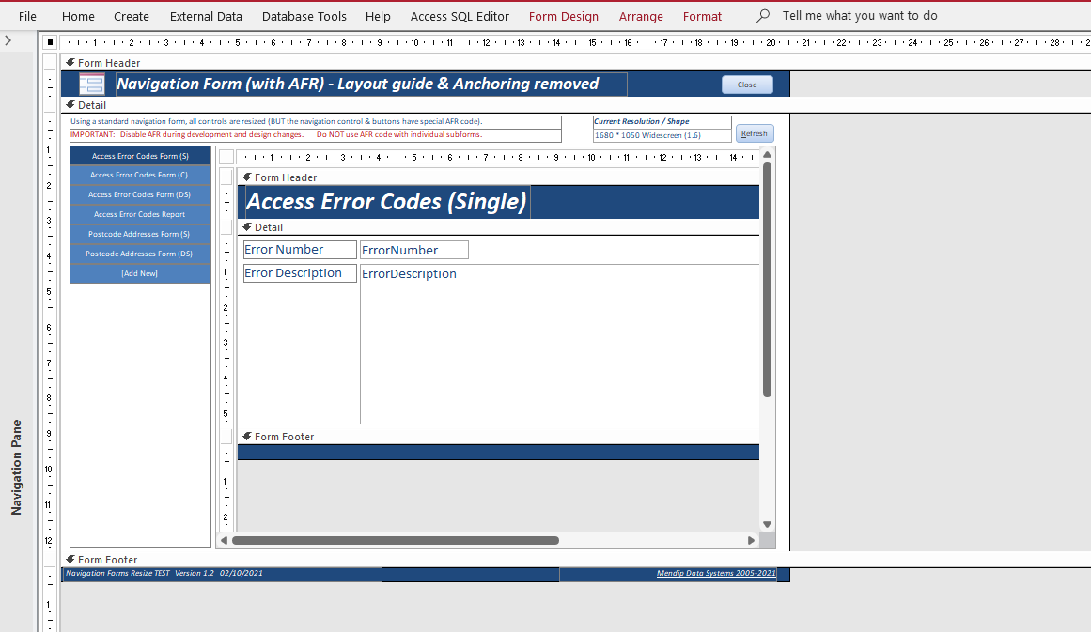Select Postcode Addresses Form (DS) navigation button
1091x632 pixels.
coord(141,254)
